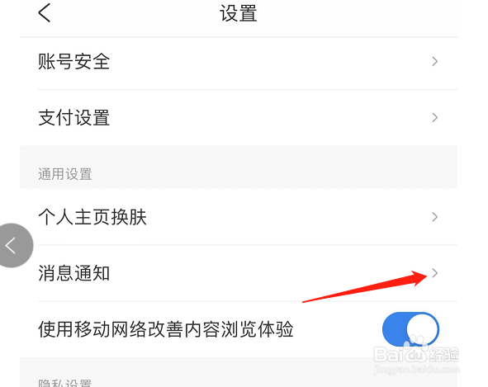Click the Baidu 经验 watermark logo

pyautogui.click(x=416, y=353)
